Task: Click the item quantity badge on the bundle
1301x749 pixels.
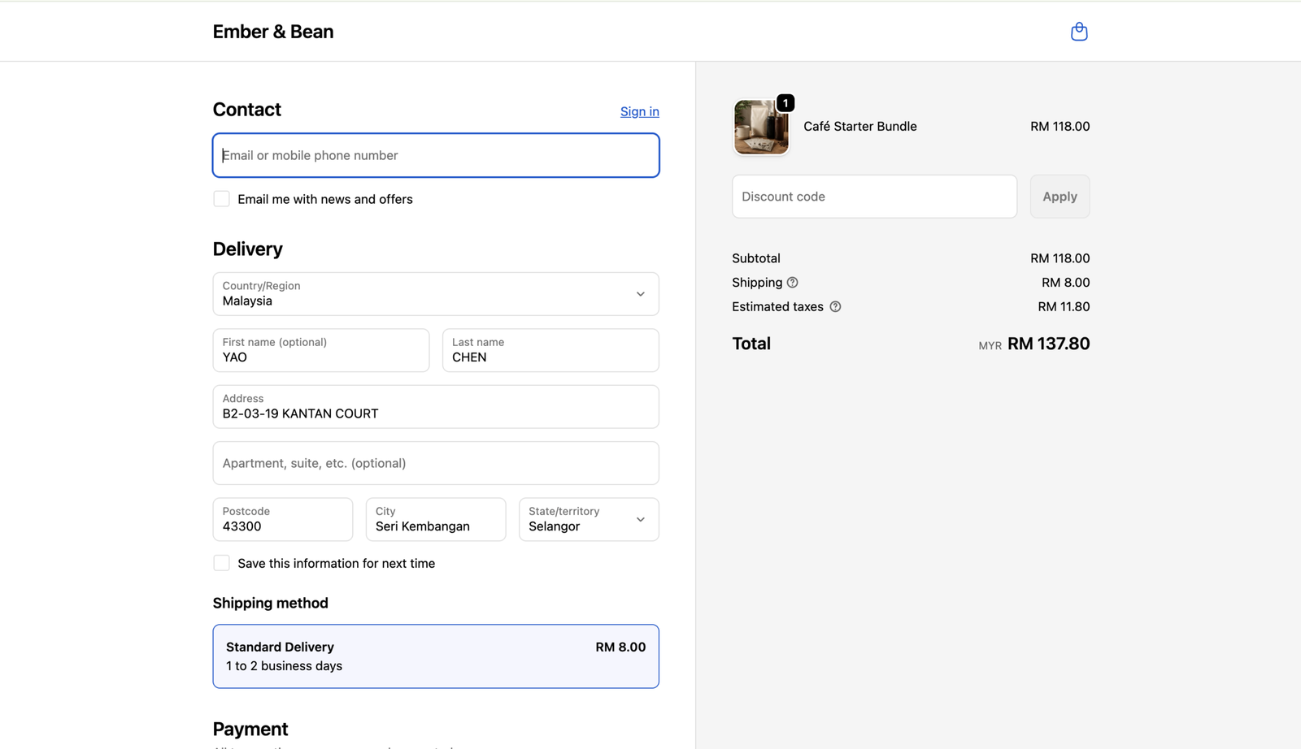Action: click(x=785, y=103)
